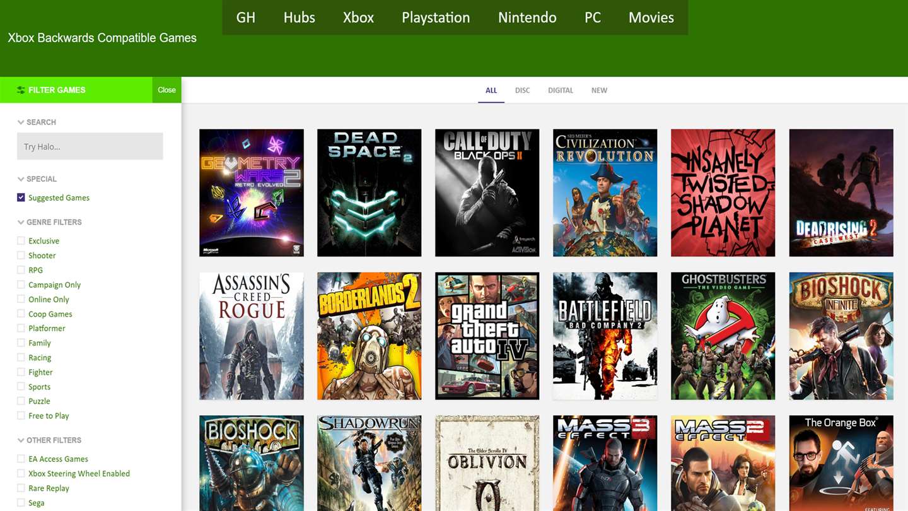Open the Shadowrun game tile
Viewport: 908px width, 511px height.
370,463
